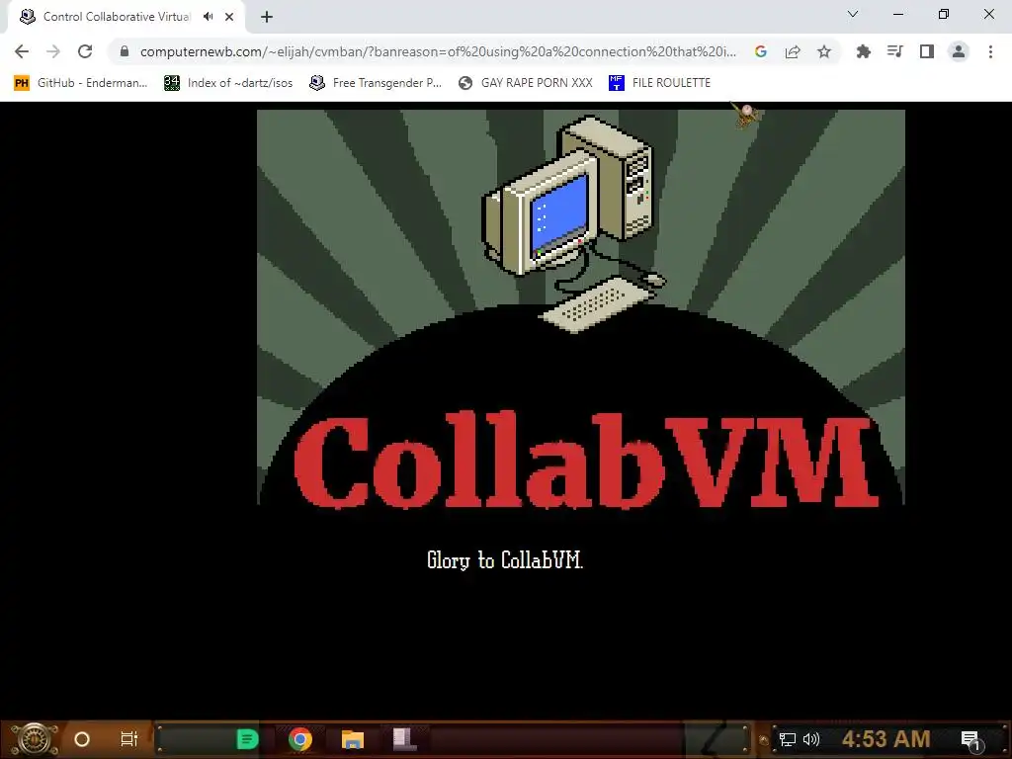Open the Extensions puzzle icon
The width and height of the screenshot is (1012, 759).
[863, 51]
